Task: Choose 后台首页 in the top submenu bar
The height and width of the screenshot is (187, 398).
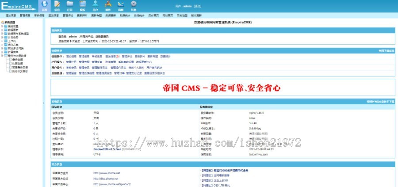Action: [x=153, y=15]
